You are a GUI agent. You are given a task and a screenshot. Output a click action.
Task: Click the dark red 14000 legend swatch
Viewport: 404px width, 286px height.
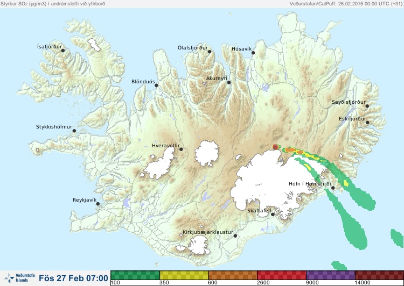[379, 275]
